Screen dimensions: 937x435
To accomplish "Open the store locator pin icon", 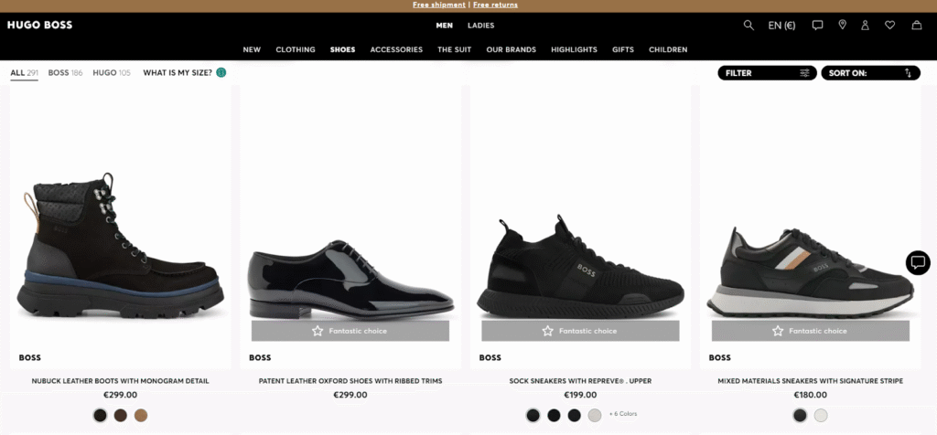I will 842,25.
